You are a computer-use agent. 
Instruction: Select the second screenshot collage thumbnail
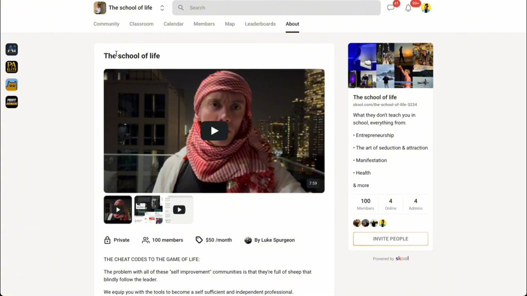(148, 209)
